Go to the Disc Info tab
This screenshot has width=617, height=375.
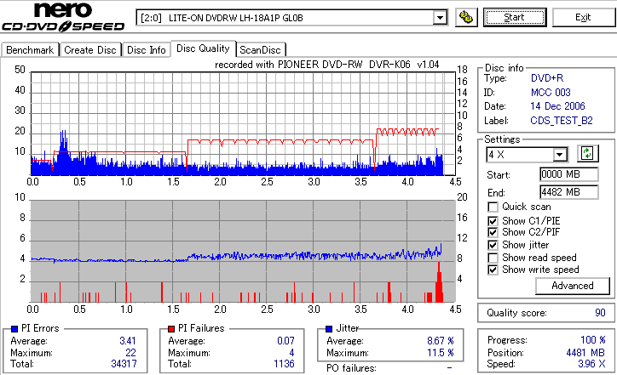coord(147,50)
